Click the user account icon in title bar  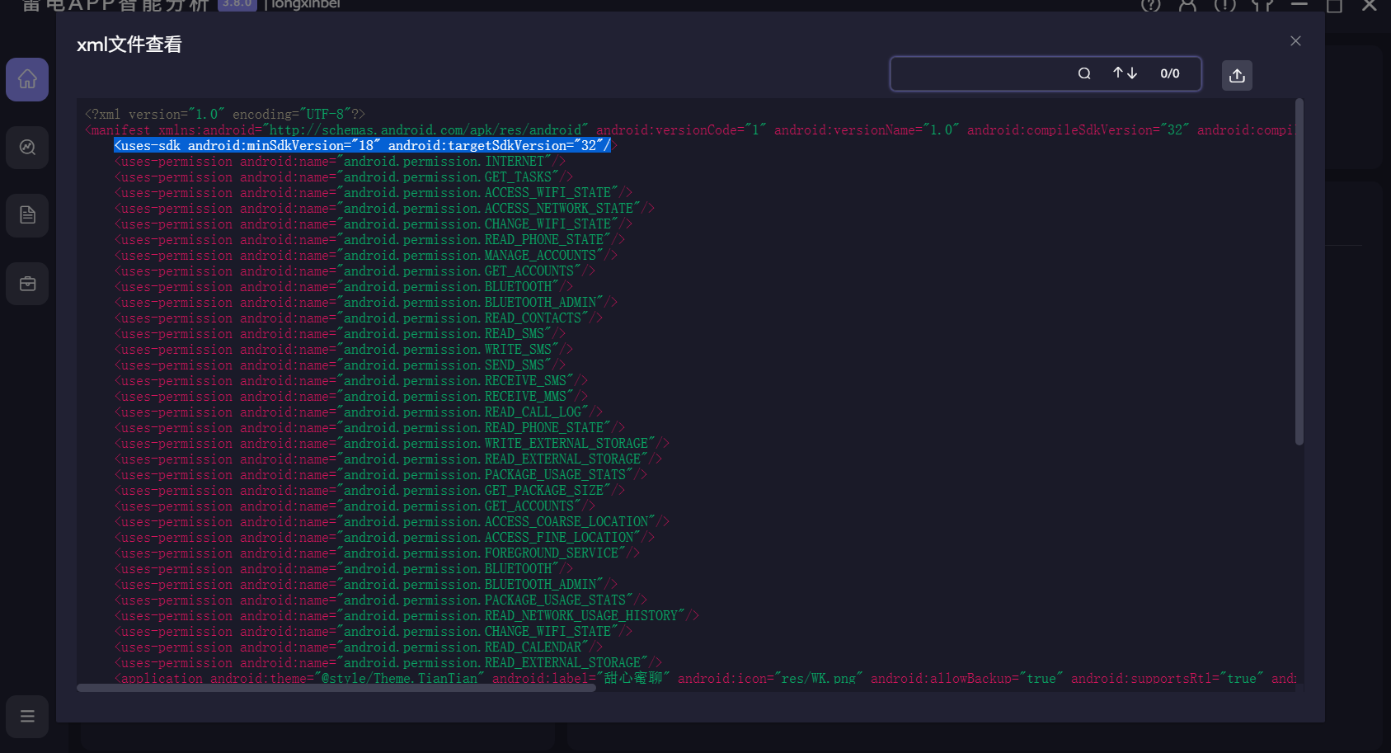pos(1187,6)
